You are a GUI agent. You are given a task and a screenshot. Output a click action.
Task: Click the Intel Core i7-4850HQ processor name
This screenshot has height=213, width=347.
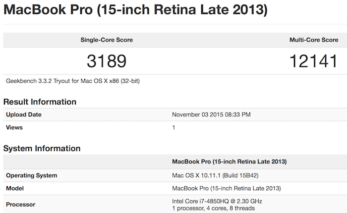[217, 201]
